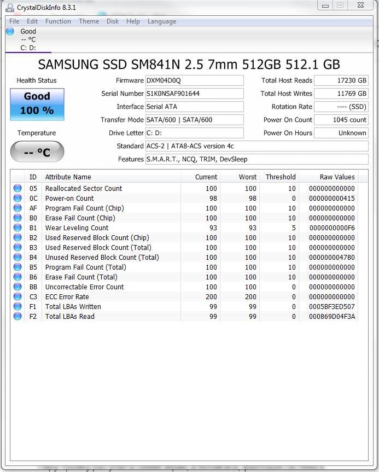
Task: Click the status orb for Uncorrectable Error Count
Action: click(x=18, y=287)
